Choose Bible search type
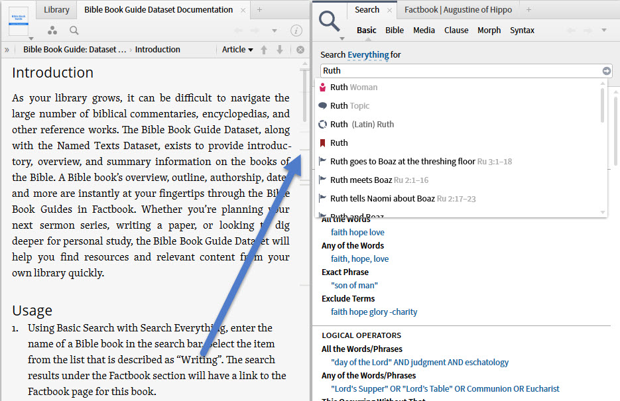 (x=395, y=30)
